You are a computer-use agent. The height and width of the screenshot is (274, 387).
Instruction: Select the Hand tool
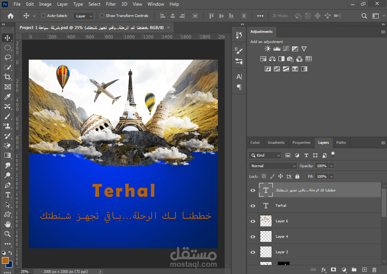pos(8,224)
